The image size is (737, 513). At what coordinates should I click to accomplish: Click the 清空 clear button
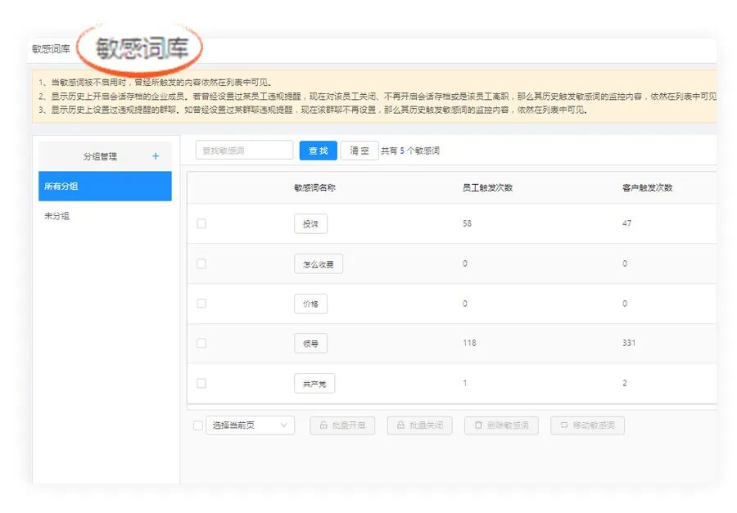pos(359,150)
